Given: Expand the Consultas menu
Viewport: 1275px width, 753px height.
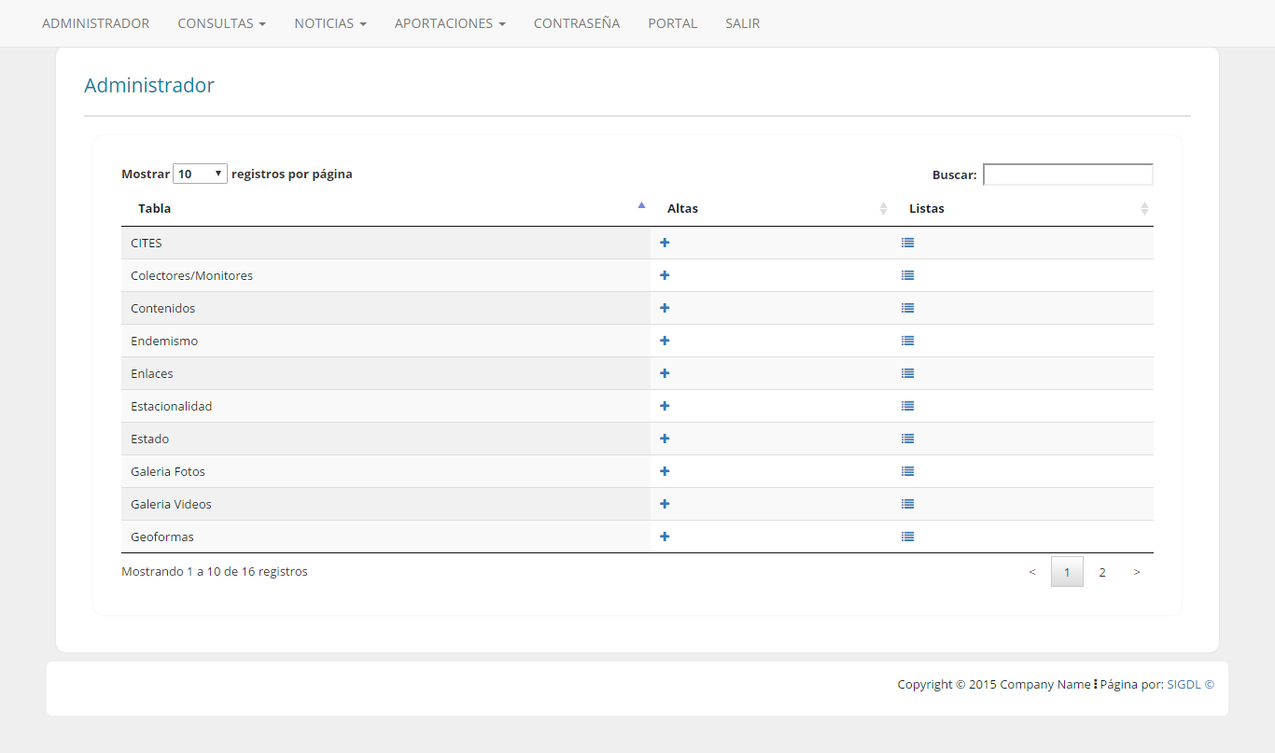Looking at the screenshot, I should 221,23.
